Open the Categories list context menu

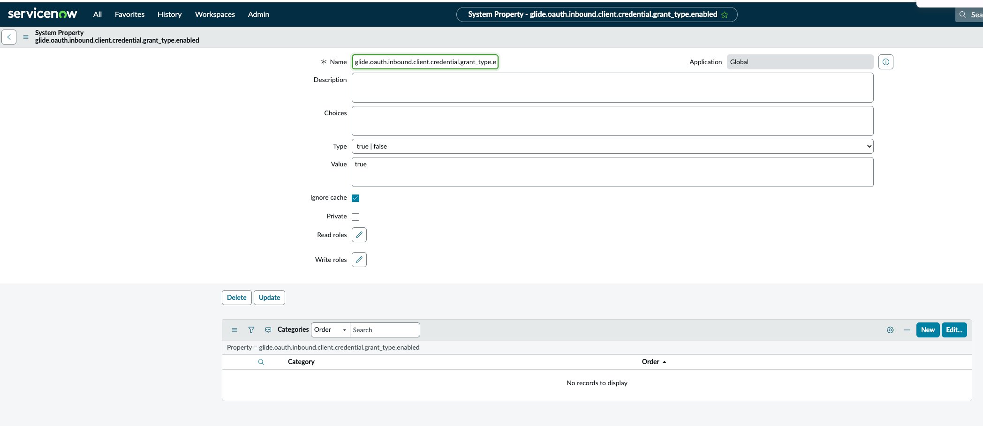[234, 329]
